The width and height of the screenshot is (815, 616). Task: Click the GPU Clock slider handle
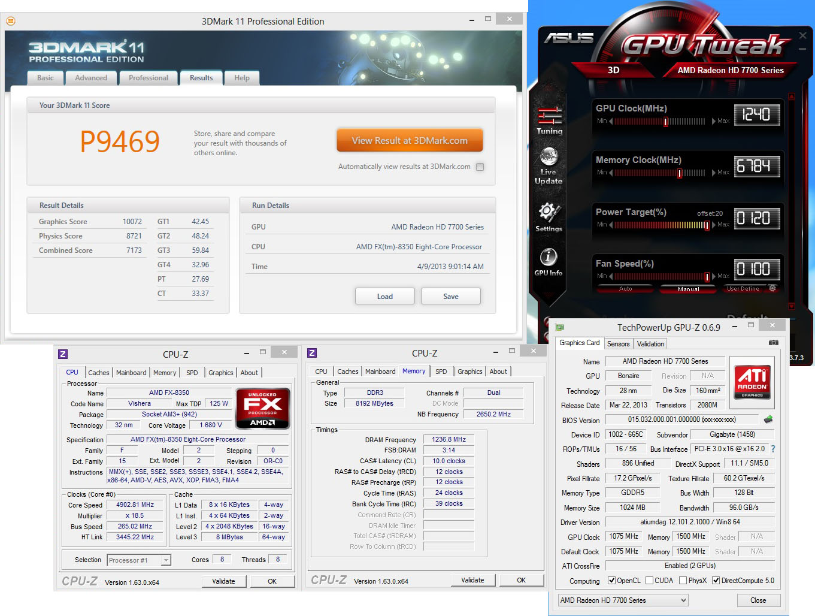point(665,122)
